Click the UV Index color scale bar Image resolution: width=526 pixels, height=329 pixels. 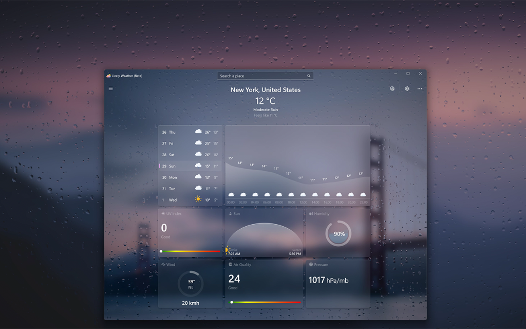190,251
